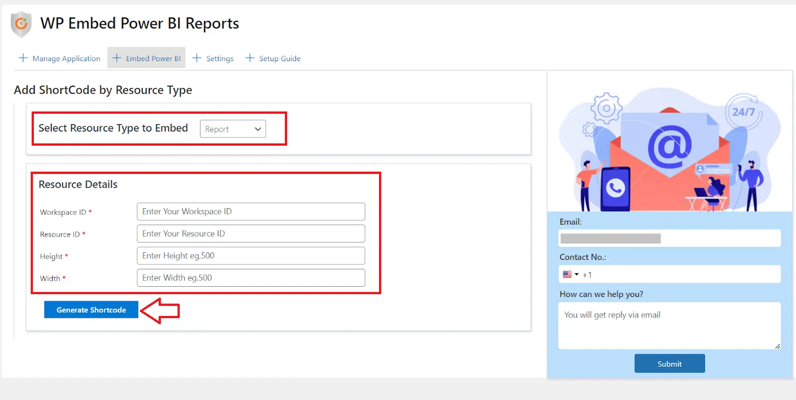Click the miniOrange shield logo icon
This screenshot has width=796, height=400.
tap(21, 24)
